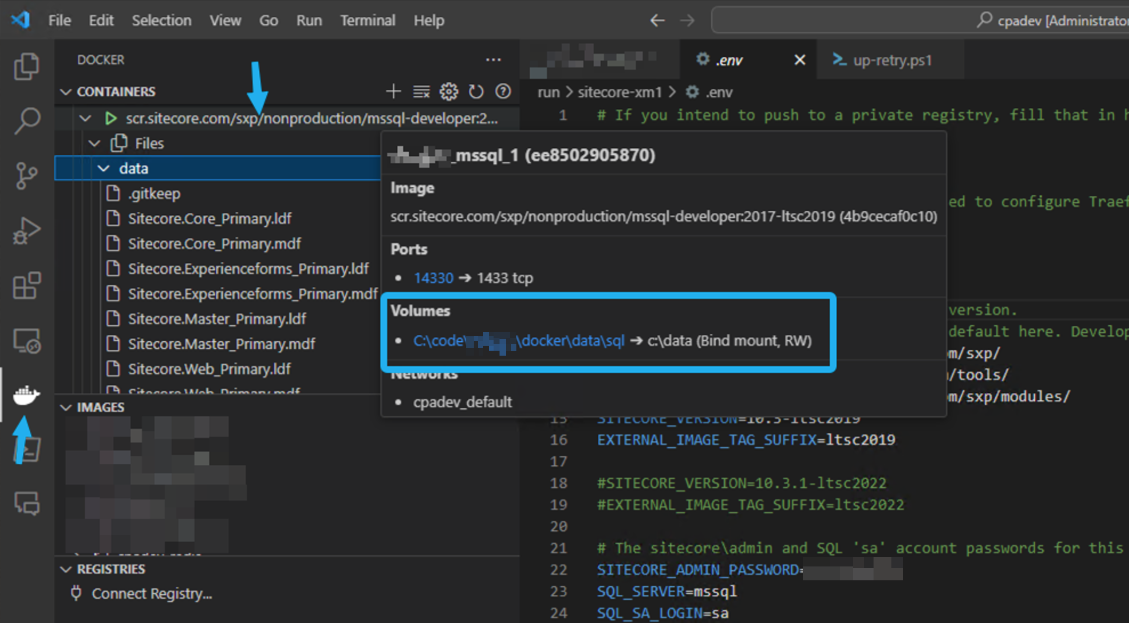Close the .env editor tab
The image size is (1129, 623).
point(800,60)
